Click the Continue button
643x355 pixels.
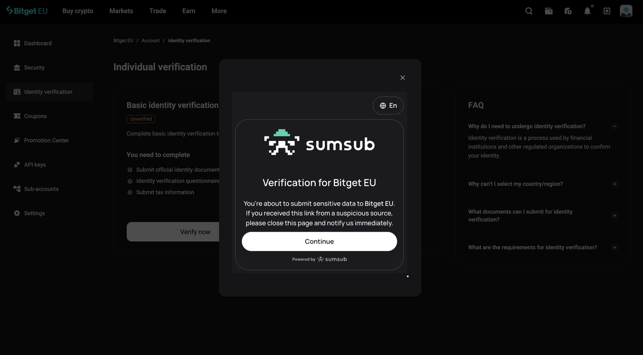[319, 241]
